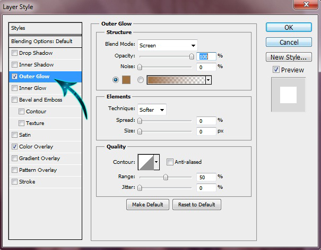321x250 pixels.
Task: Uncheck the Color Overlay checkbox
Action: tap(14, 147)
